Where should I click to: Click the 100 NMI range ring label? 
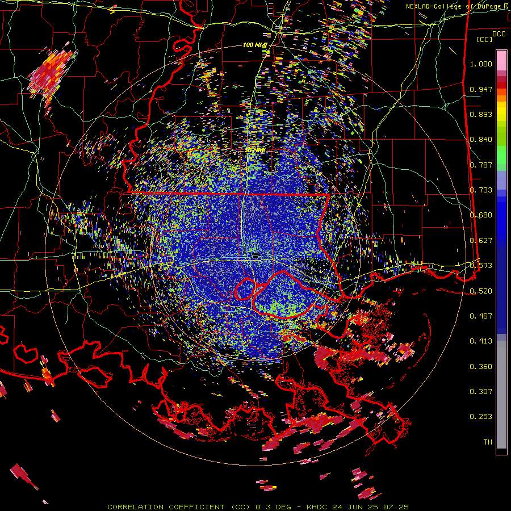point(255,45)
